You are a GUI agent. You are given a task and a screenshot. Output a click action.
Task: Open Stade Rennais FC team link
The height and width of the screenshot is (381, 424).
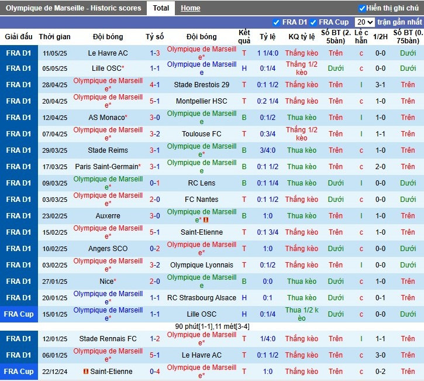108,339
